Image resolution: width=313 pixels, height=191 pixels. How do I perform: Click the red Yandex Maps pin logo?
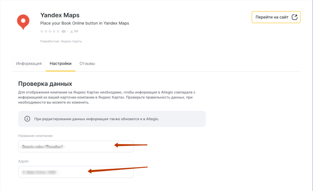[x=23, y=22]
